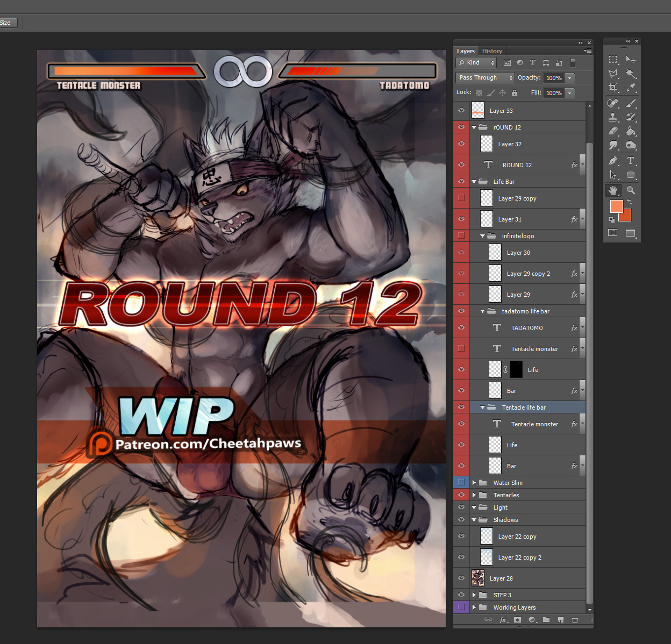This screenshot has height=644, width=671.
Task: Filter layers by shape layers icon
Action: (546, 63)
